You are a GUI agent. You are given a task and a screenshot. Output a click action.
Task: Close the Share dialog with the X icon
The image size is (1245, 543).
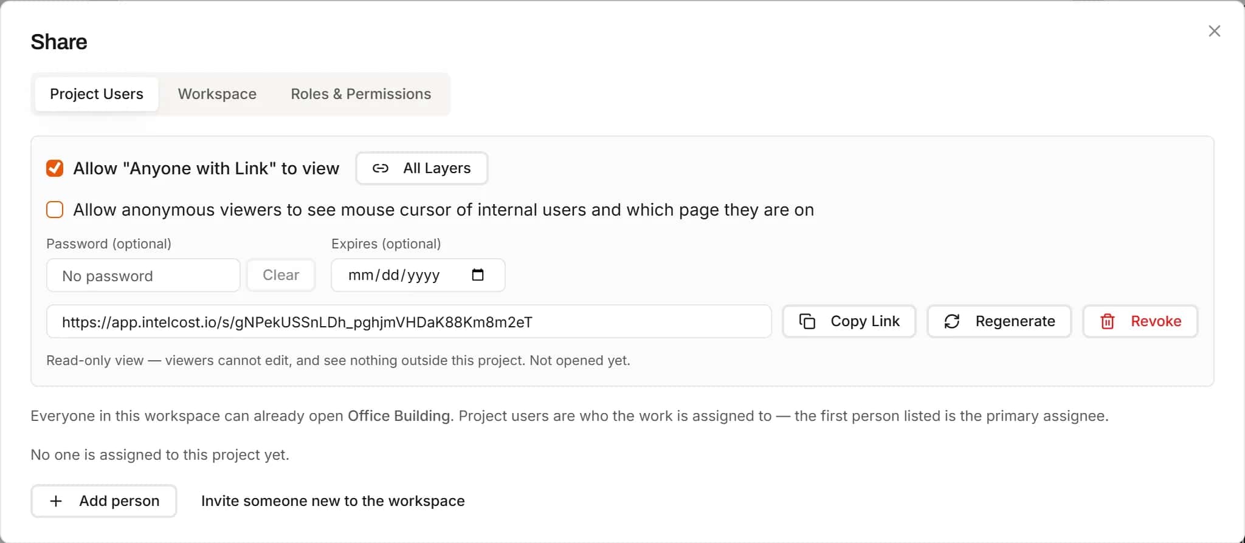[1214, 31]
